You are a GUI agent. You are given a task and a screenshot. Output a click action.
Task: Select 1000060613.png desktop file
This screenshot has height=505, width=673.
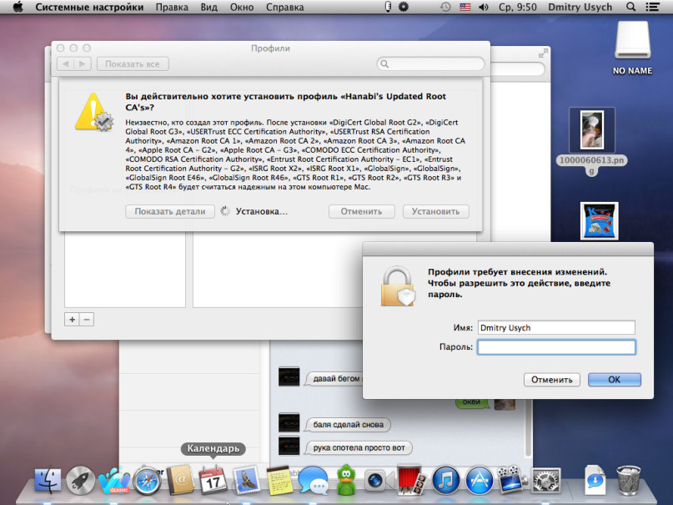(592, 141)
